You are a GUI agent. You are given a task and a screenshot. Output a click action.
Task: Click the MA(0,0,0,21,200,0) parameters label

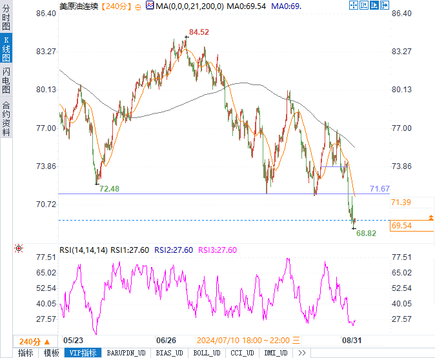[x=190, y=6]
